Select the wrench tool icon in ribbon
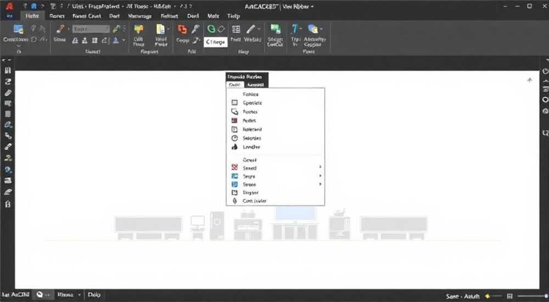This screenshot has width=549, height=302. (195, 29)
